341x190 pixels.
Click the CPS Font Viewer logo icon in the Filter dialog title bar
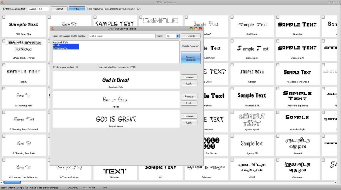[x=53, y=29]
